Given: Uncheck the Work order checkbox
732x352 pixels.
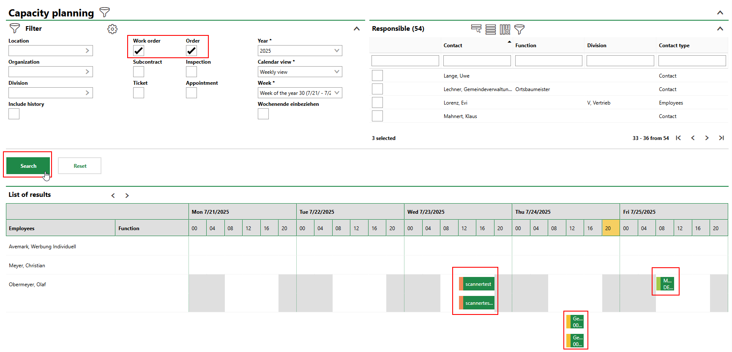Looking at the screenshot, I should (x=139, y=51).
